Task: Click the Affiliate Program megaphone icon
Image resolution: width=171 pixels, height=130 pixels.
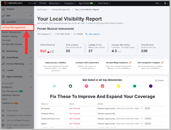Action: [x=3, y=120]
